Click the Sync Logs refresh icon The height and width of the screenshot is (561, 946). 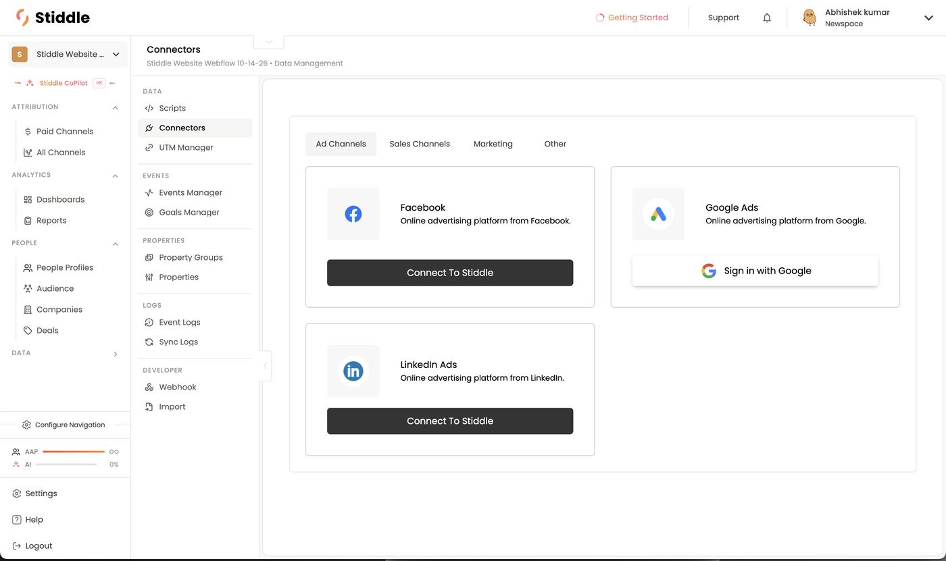click(x=149, y=342)
